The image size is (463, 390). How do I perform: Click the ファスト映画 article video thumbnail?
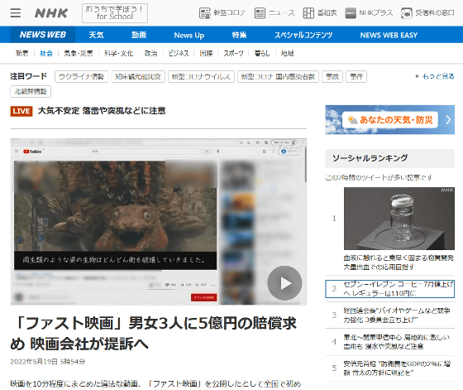pyautogui.click(x=159, y=222)
